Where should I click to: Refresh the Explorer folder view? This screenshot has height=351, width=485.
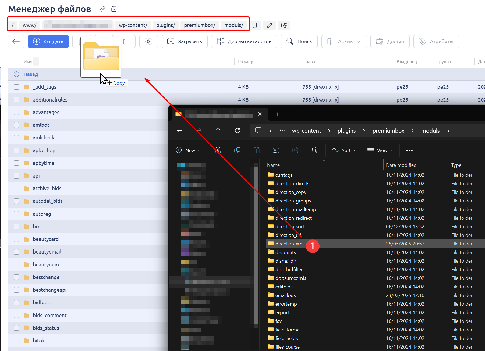click(237, 131)
